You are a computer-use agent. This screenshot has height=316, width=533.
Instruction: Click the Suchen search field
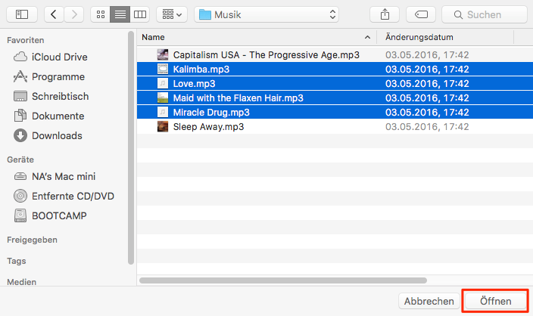pyautogui.click(x=485, y=14)
